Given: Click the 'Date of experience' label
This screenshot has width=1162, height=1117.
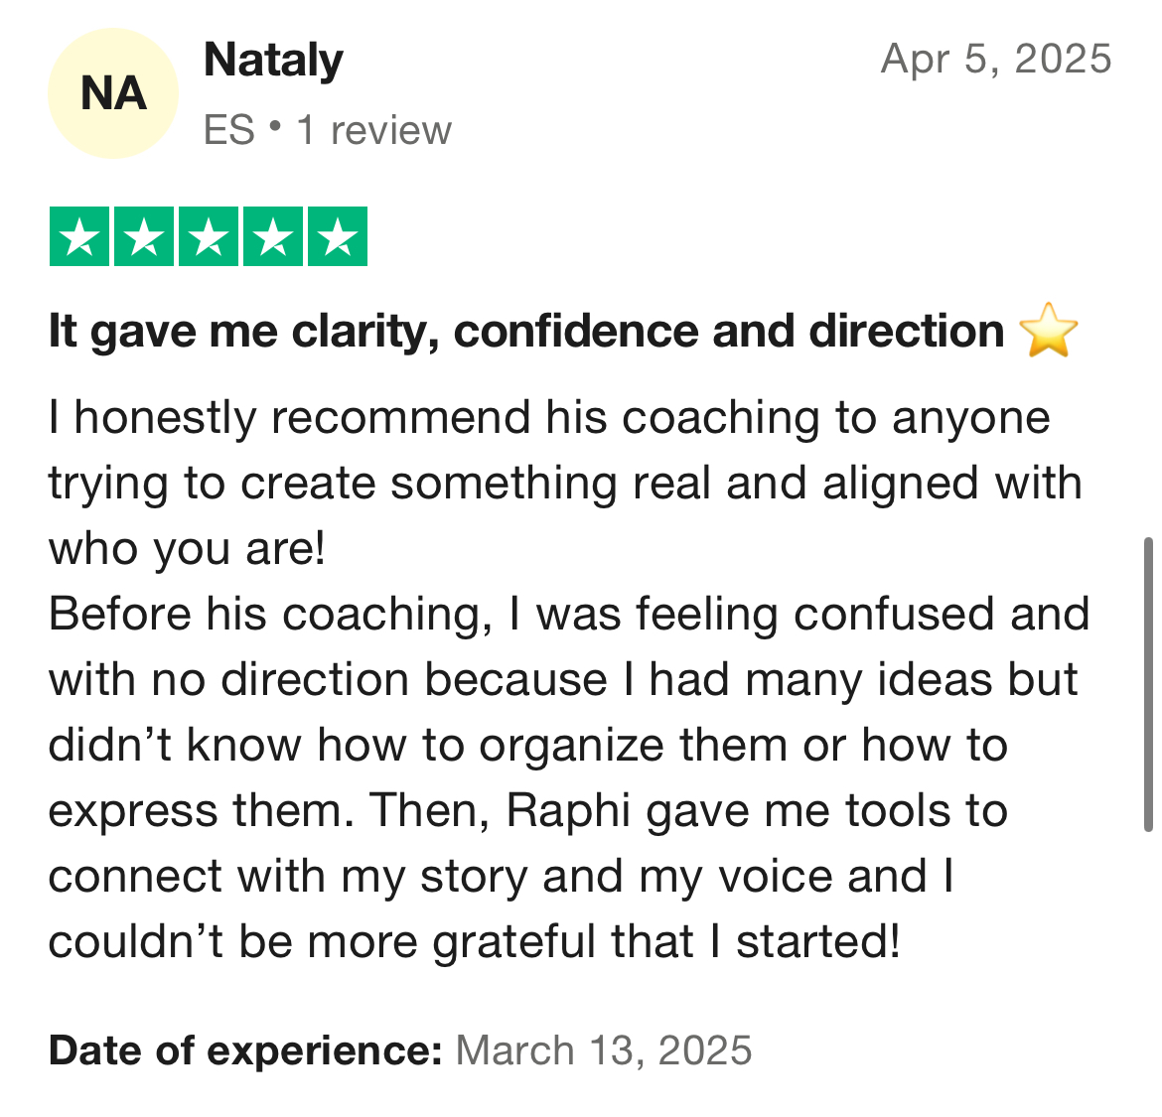Looking at the screenshot, I should coord(245,1050).
